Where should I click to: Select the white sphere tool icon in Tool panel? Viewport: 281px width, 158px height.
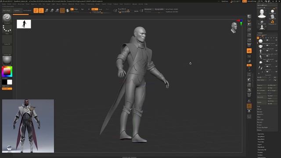tap(272, 12)
